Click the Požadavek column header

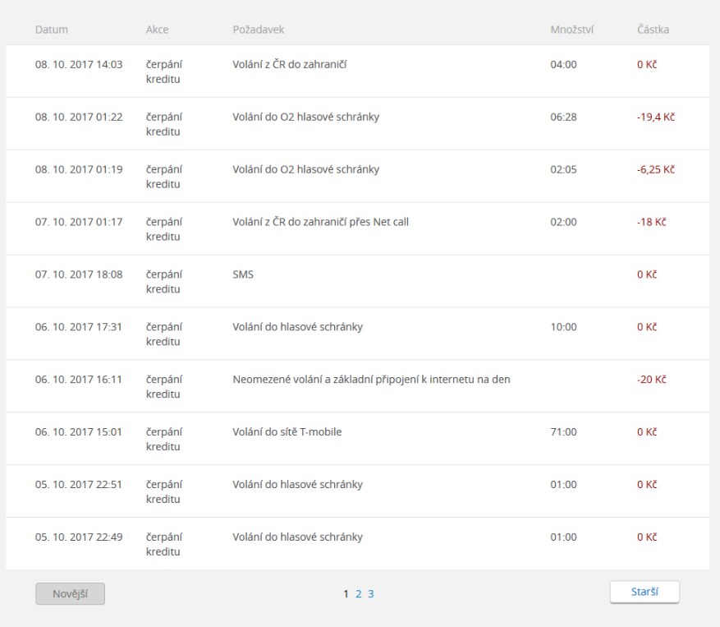click(259, 30)
